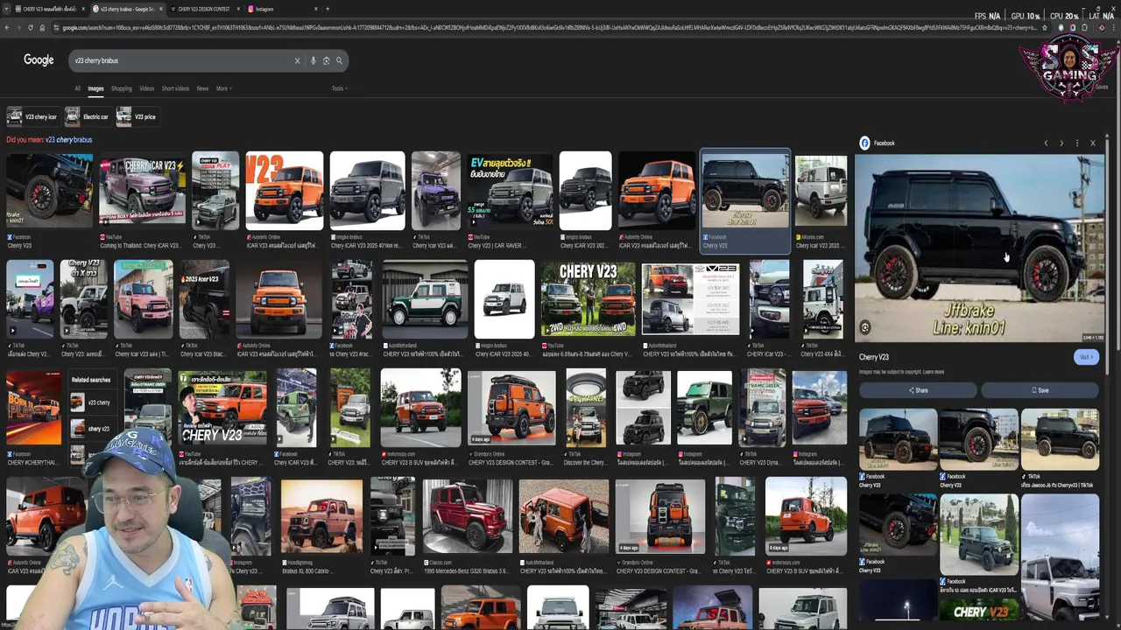The width and height of the screenshot is (1121, 630).
Task: Close the CHERY V23 DESIGN CONTEST tab
Action: tap(237, 9)
